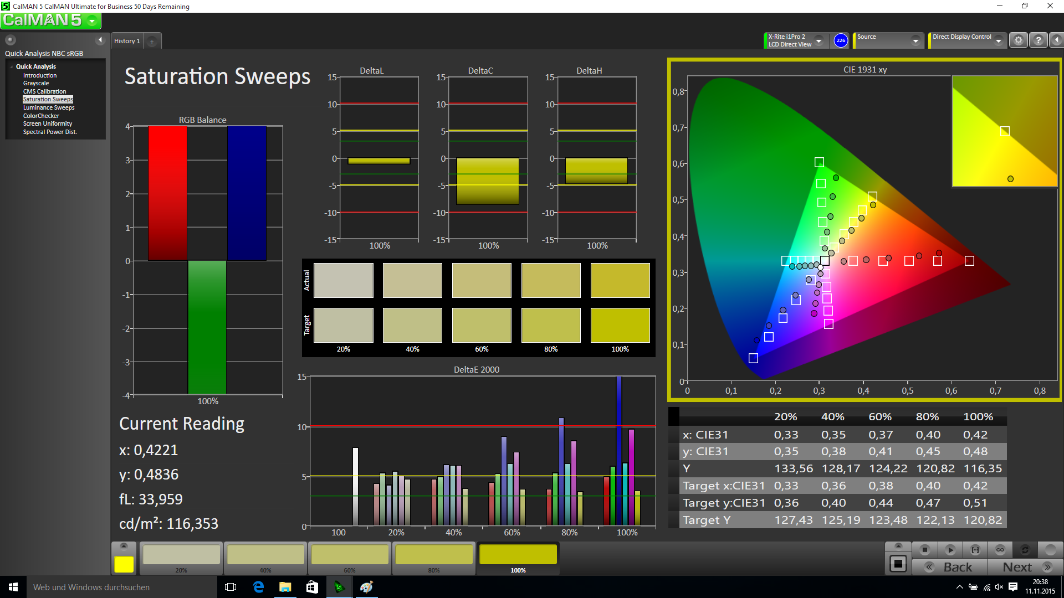This screenshot has height=598, width=1064.
Task: Select the 60% saturation swatch in bottom strip
Action: coord(350,559)
